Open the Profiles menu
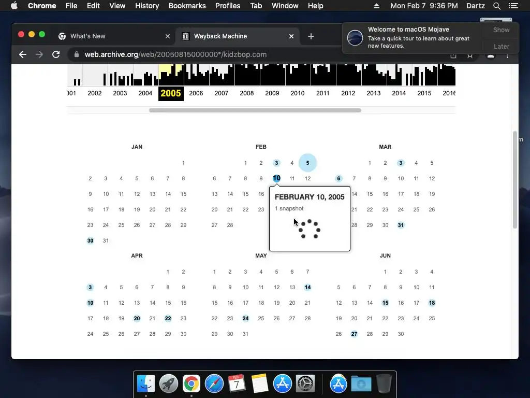The height and width of the screenshot is (398, 530). pyautogui.click(x=228, y=6)
